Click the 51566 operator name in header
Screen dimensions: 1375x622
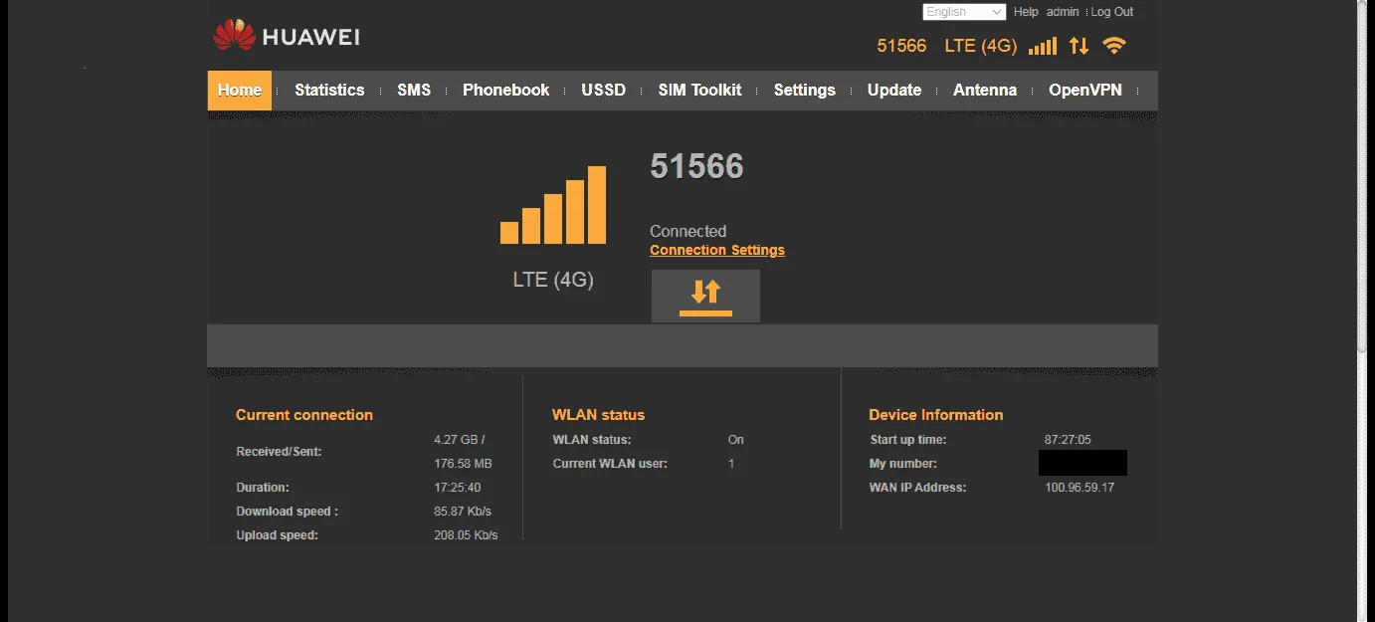pyautogui.click(x=901, y=46)
